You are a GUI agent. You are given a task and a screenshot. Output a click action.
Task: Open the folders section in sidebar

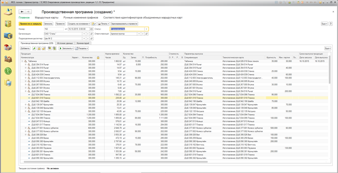point(8,24)
